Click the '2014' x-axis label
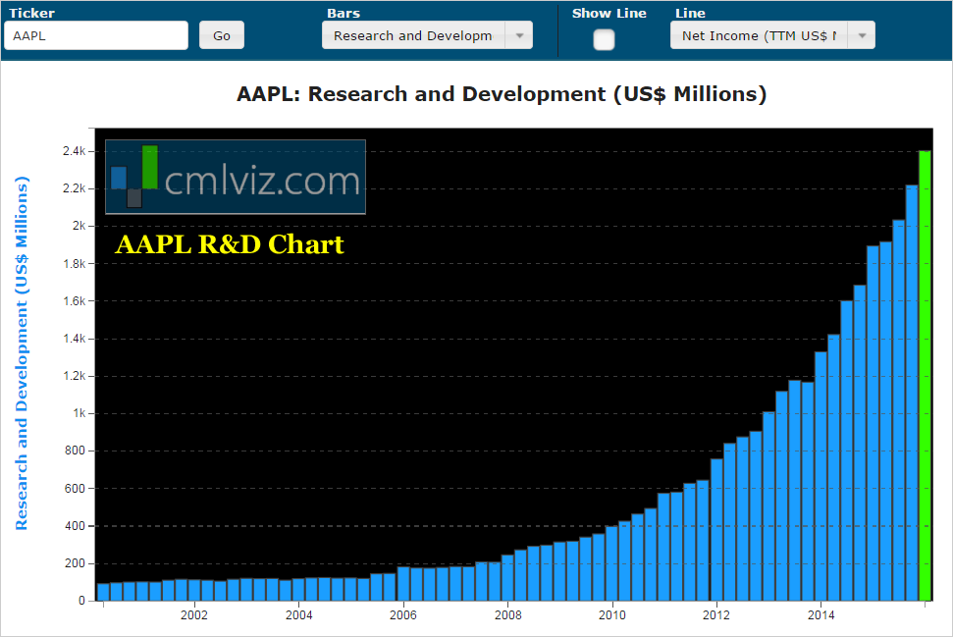953x637 pixels. (821, 615)
